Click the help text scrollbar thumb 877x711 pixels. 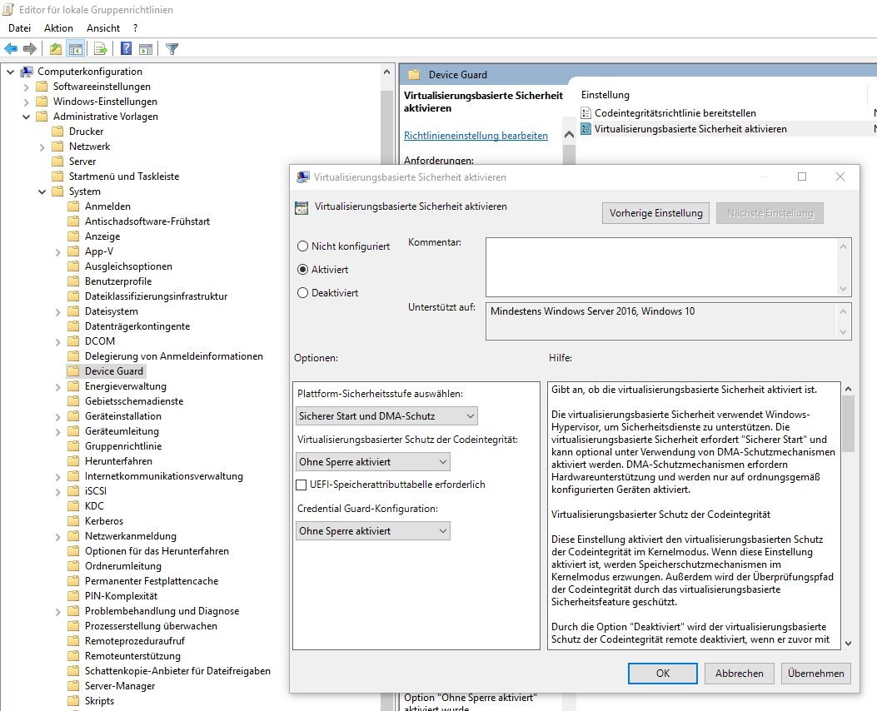tap(847, 423)
